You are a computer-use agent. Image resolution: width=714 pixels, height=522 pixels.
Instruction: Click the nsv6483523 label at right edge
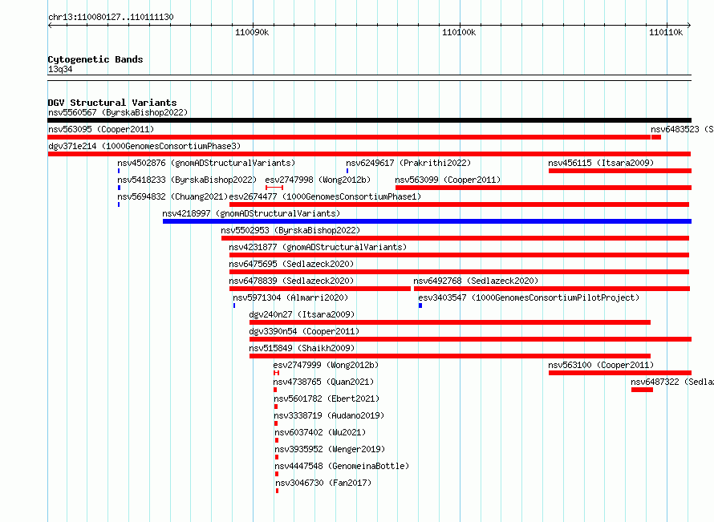coord(682,129)
